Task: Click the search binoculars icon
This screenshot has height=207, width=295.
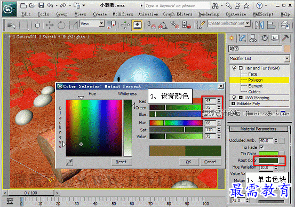Action: pos(215,6)
